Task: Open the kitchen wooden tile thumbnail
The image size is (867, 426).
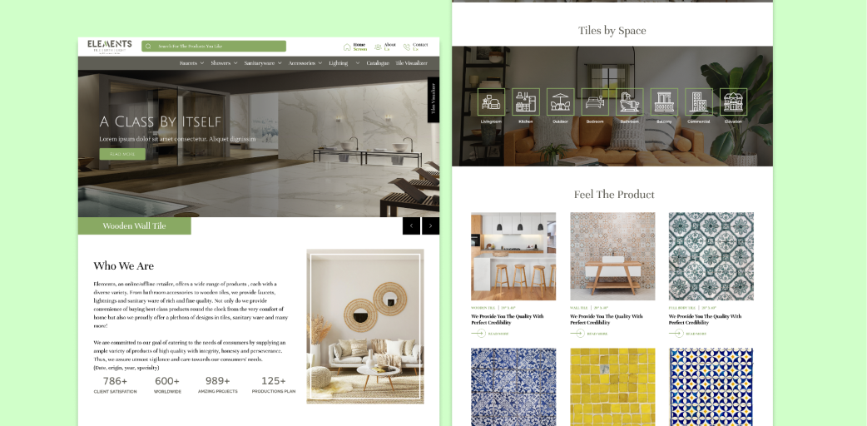Action: pos(513,256)
